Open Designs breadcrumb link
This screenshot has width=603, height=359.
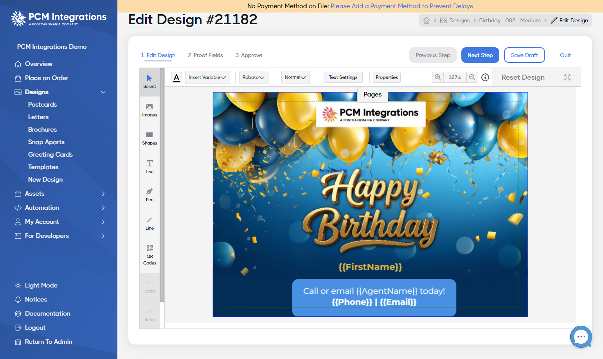click(x=455, y=20)
